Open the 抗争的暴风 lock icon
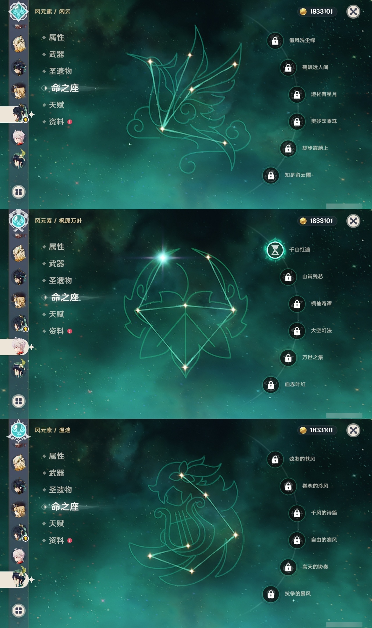372x628 pixels. 271,594
